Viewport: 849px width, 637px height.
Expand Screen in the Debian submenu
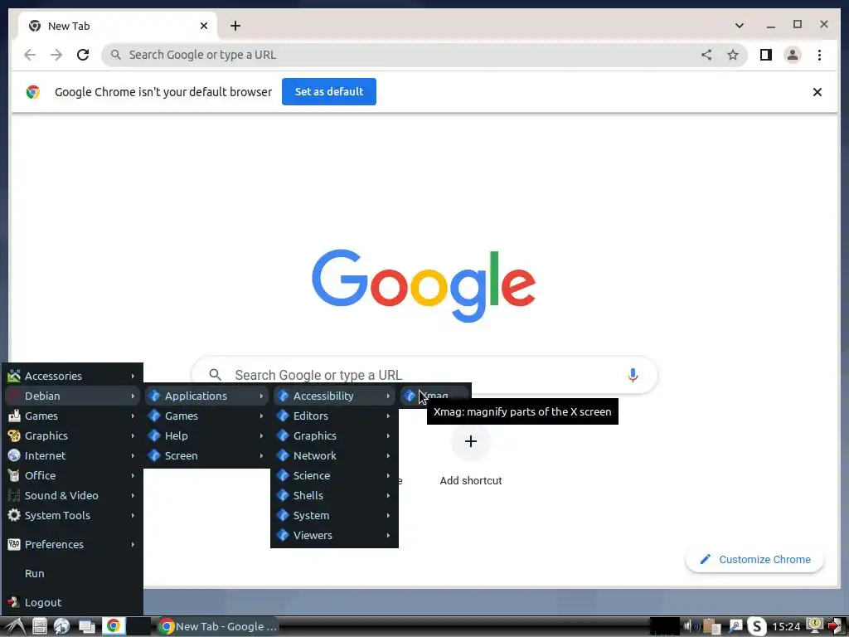tap(206, 455)
